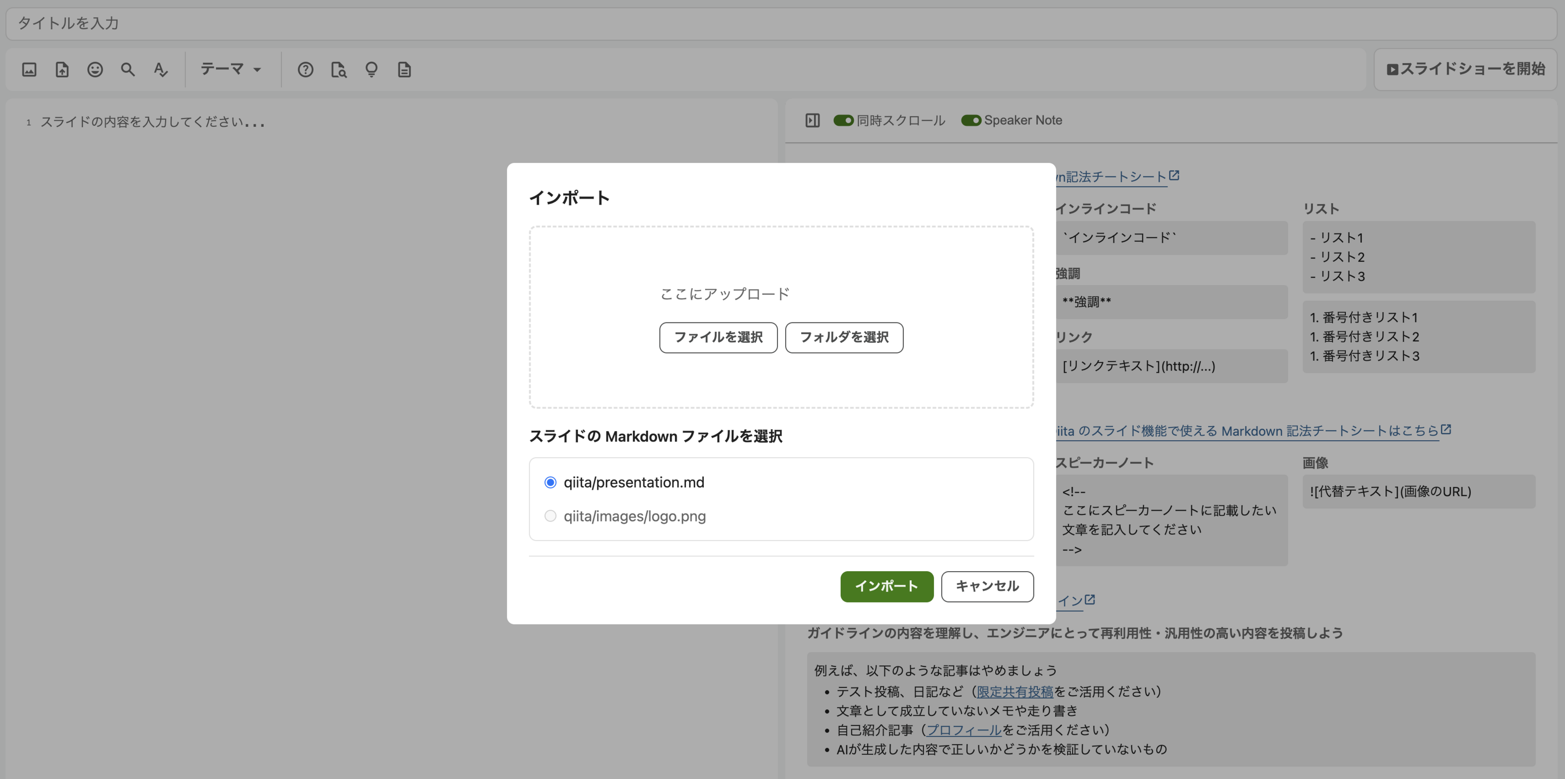Click the lightbulb icon in toolbar
1565x779 pixels.
click(x=371, y=69)
